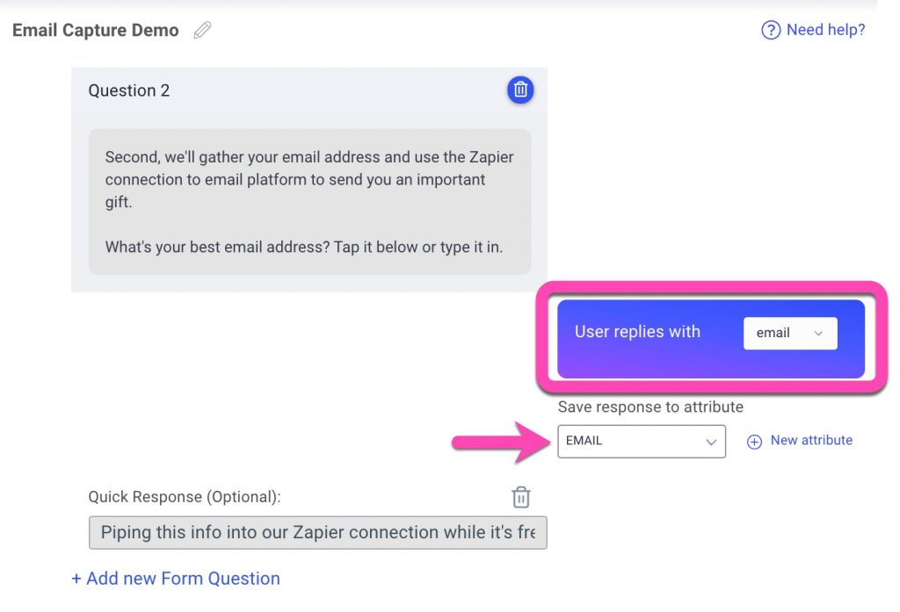Open the 'User replies with' email dropdown
900x612 pixels.
coord(790,334)
